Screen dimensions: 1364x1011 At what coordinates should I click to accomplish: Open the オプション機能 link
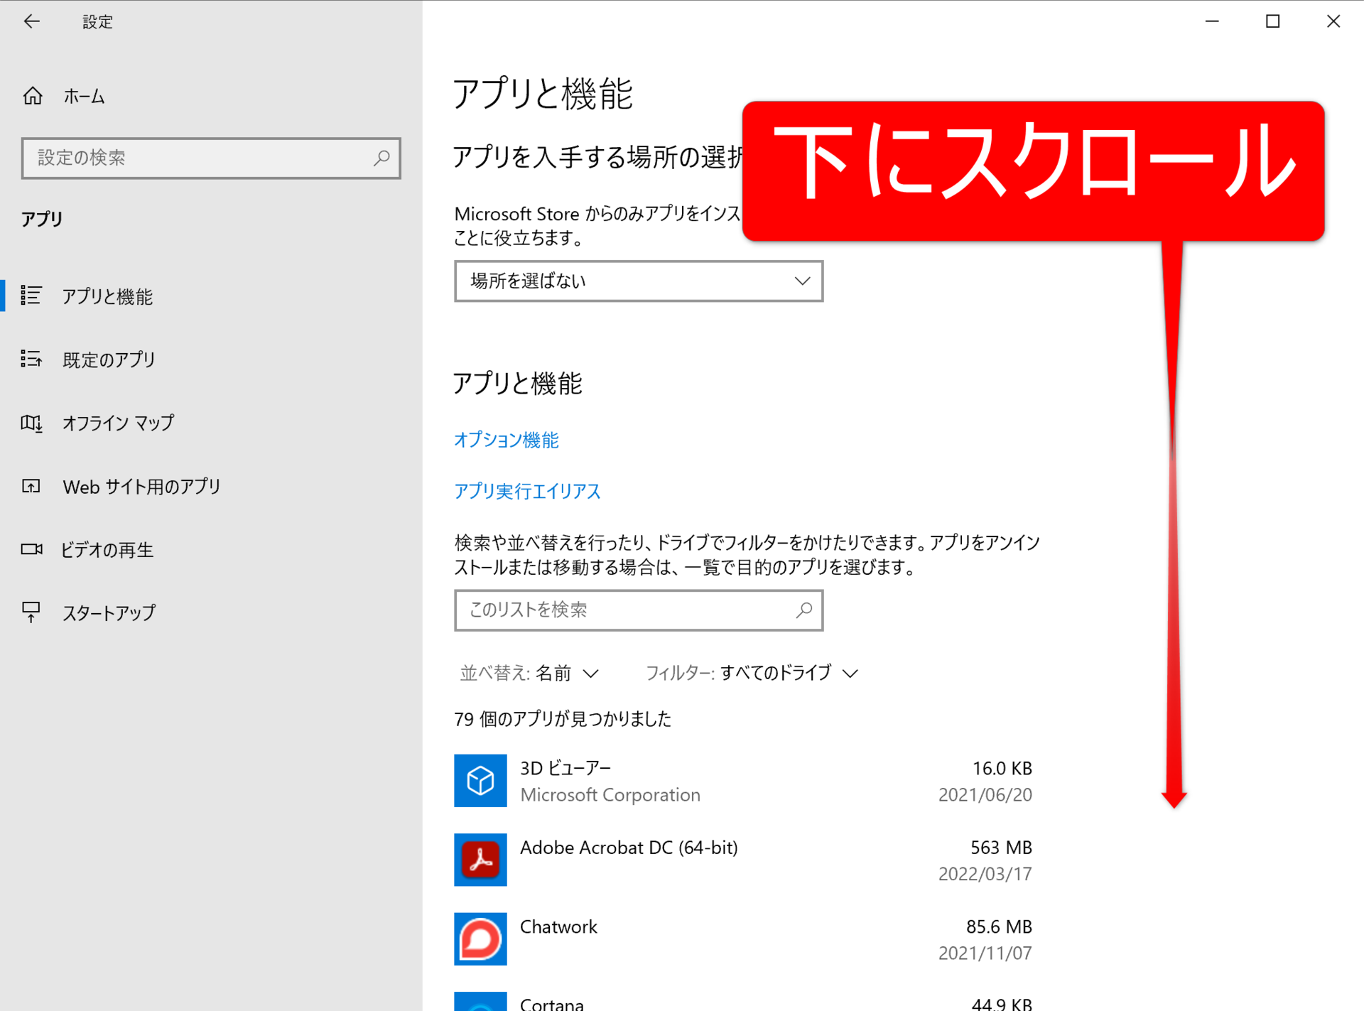point(506,440)
